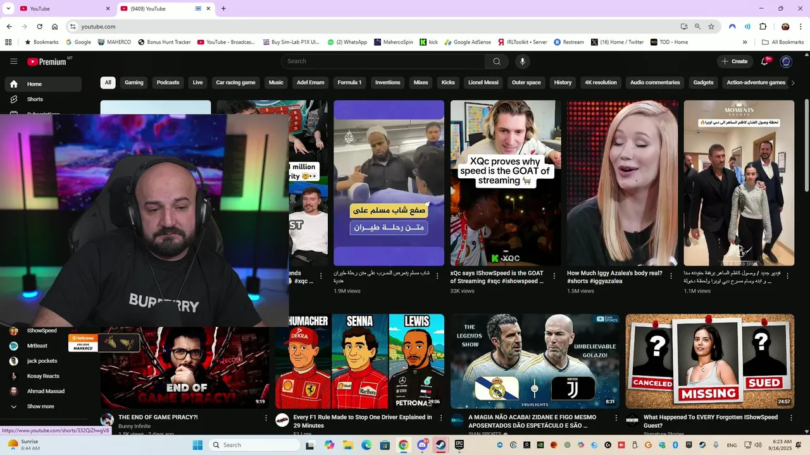Go to Home in sidebar
Viewport: 810px width, 455px height.
[43, 84]
